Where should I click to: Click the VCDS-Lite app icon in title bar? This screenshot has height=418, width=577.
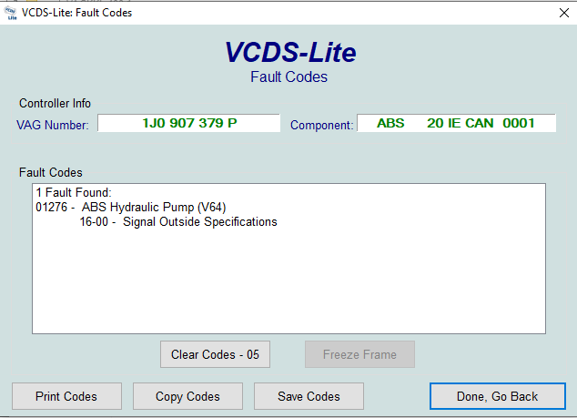point(11,13)
